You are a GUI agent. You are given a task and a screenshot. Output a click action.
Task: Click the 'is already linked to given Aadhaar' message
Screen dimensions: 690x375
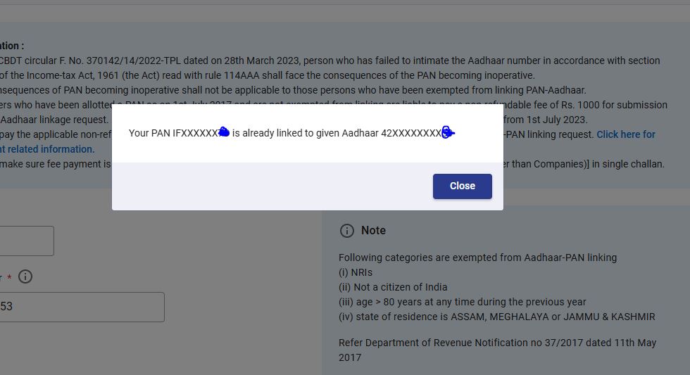pos(305,133)
